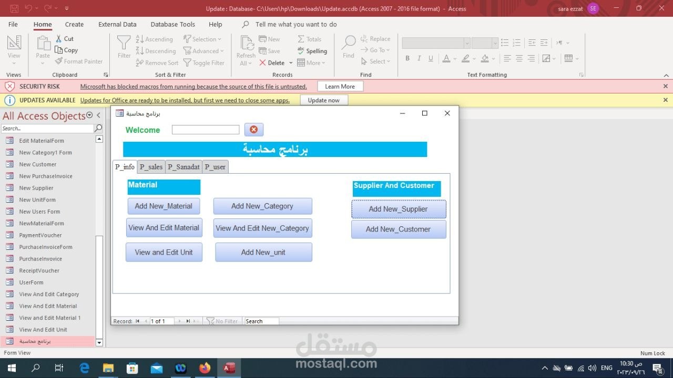Screen dimensions: 673x378
Task: Switch to the P_sales form tab
Action: point(151,167)
